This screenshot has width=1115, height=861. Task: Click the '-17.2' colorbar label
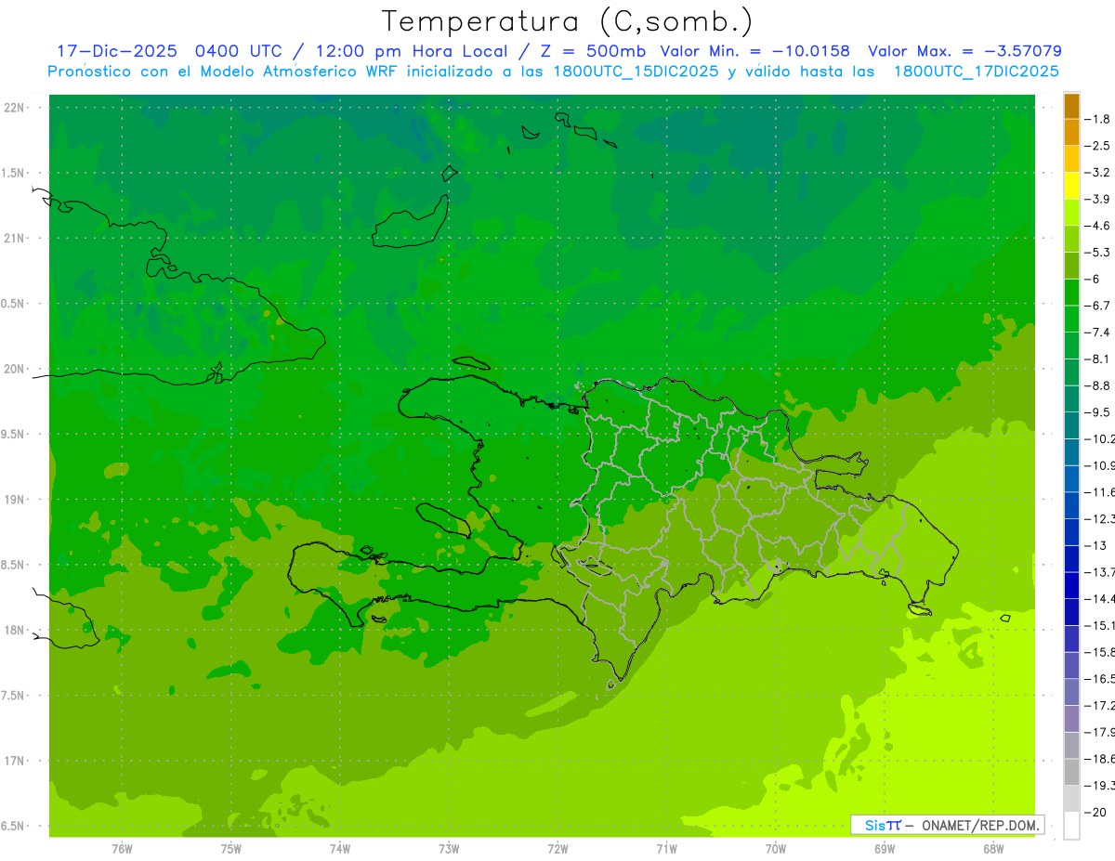click(x=1099, y=705)
